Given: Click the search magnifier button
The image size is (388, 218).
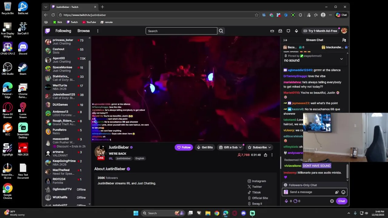Looking at the screenshot, I should tap(221, 31).
